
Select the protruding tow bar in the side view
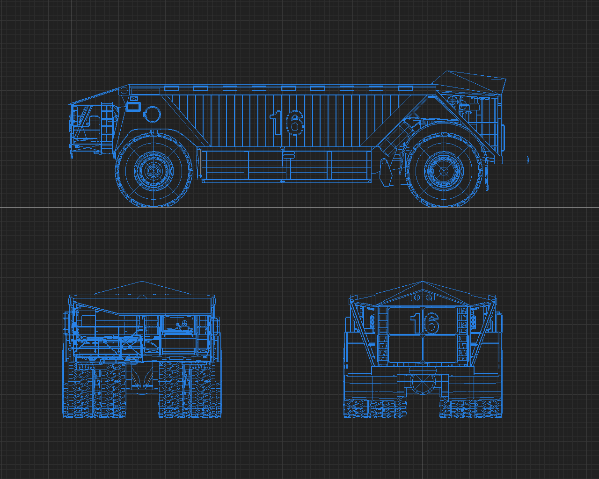pos(512,160)
